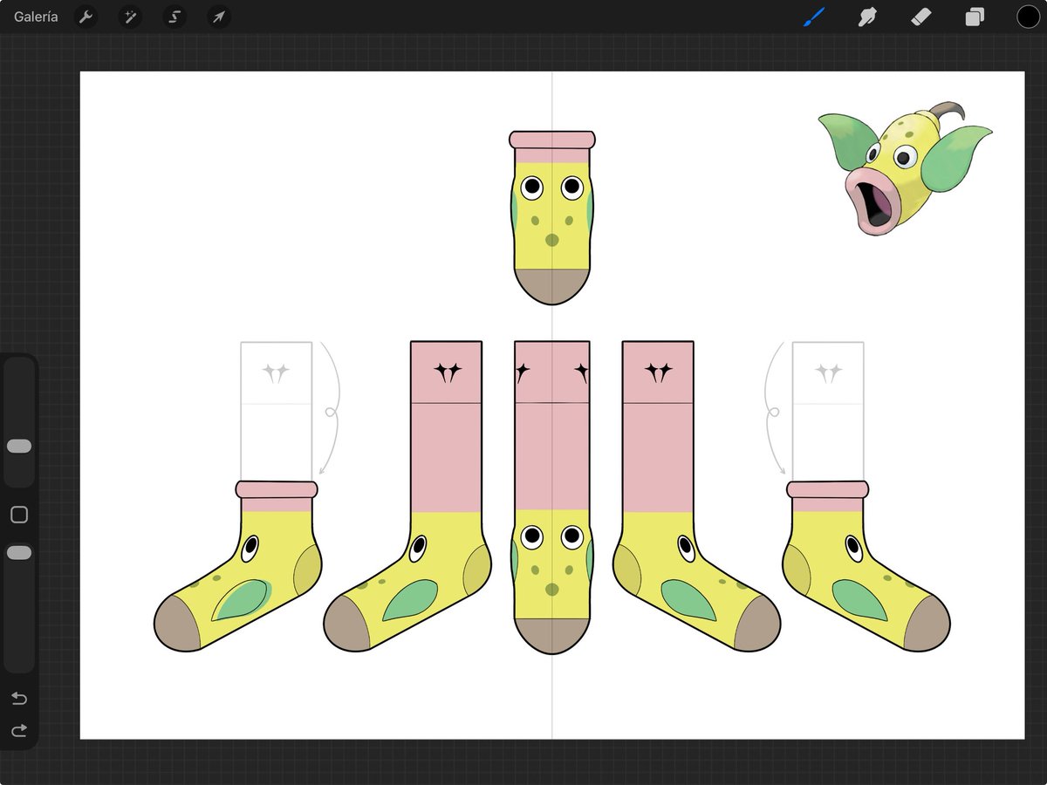1047x785 pixels.
Task: Select the Eraser tool
Action: click(921, 17)
